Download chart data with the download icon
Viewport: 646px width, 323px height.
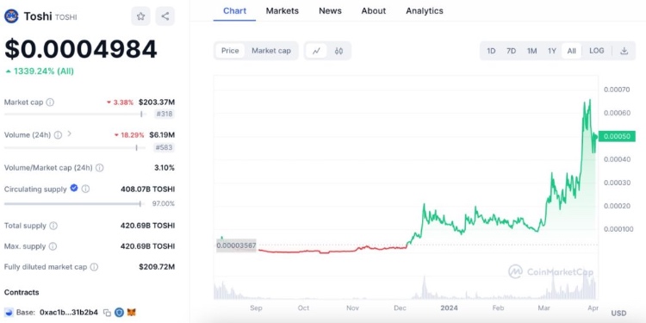624,51
